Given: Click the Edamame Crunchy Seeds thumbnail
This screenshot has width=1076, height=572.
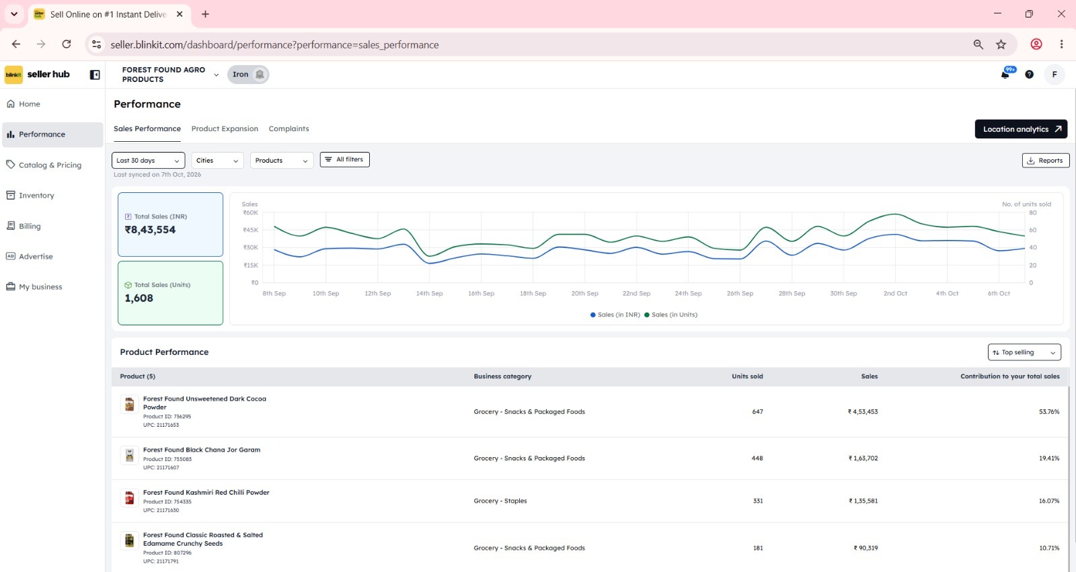Looking at the screenshot, I should click(130, 540).
